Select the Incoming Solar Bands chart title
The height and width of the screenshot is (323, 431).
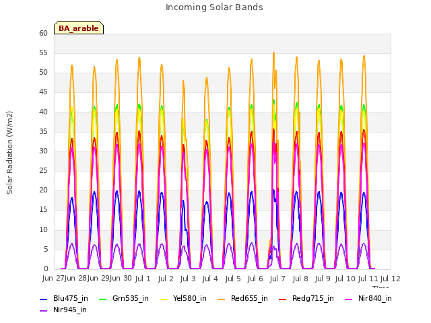pos(214,7)
